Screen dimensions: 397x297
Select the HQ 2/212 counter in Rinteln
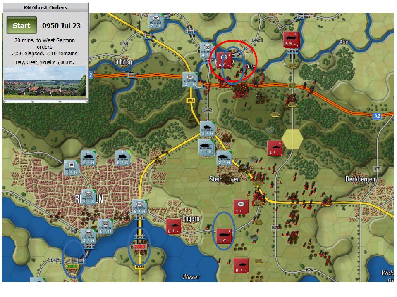pyautogui.click(x=88, y=197)
